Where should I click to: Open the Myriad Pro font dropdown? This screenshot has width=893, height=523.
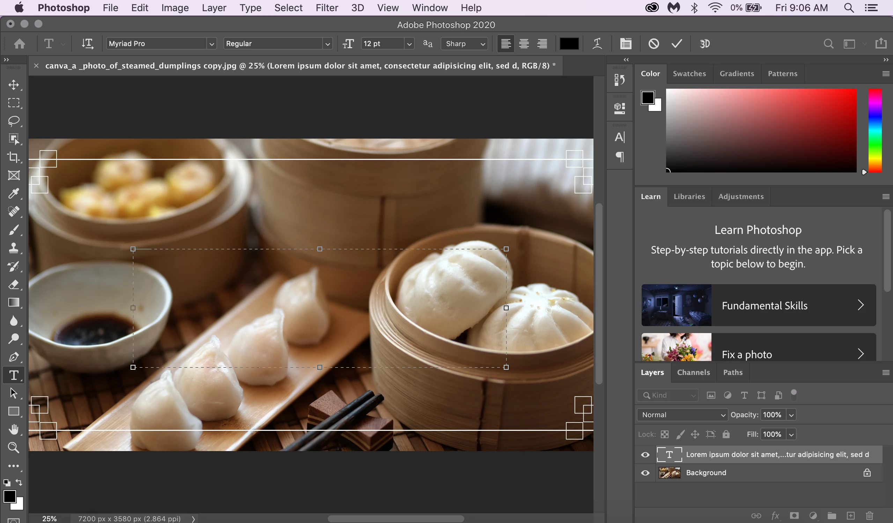[212, 44]
